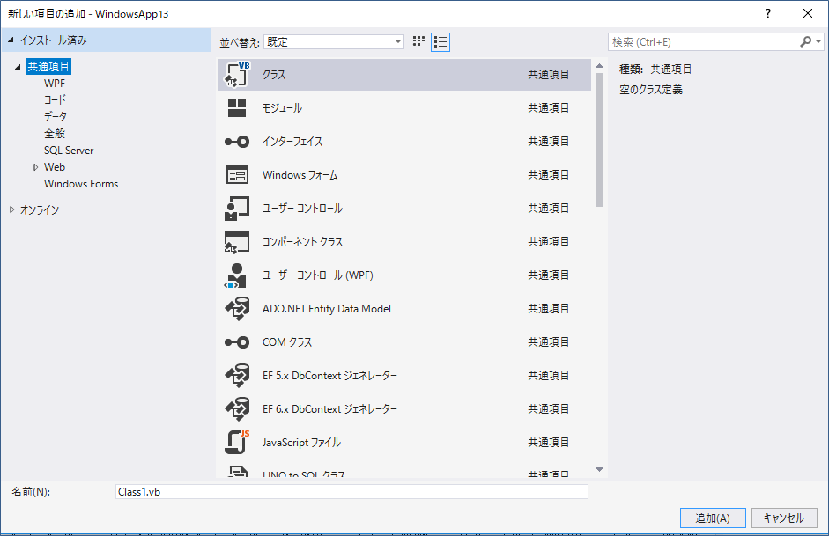Select the COM クラス icon
The width and height of the screenshot is (829, 536).
tap(237, 342)
